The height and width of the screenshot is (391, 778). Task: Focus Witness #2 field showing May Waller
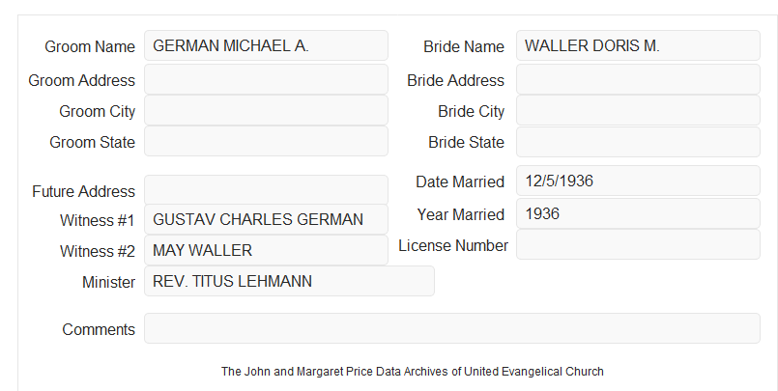266,250
